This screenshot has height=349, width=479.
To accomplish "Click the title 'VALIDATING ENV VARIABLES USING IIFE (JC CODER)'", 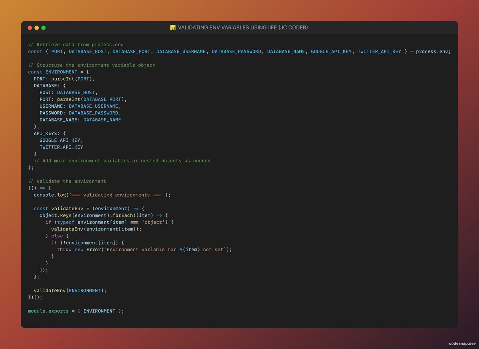I will click(243, 28).
